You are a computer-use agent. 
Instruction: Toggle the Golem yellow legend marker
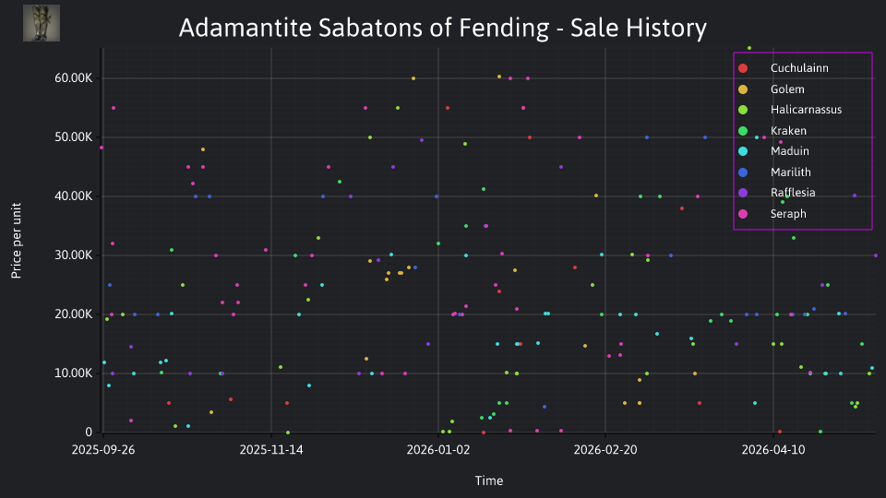743,89
